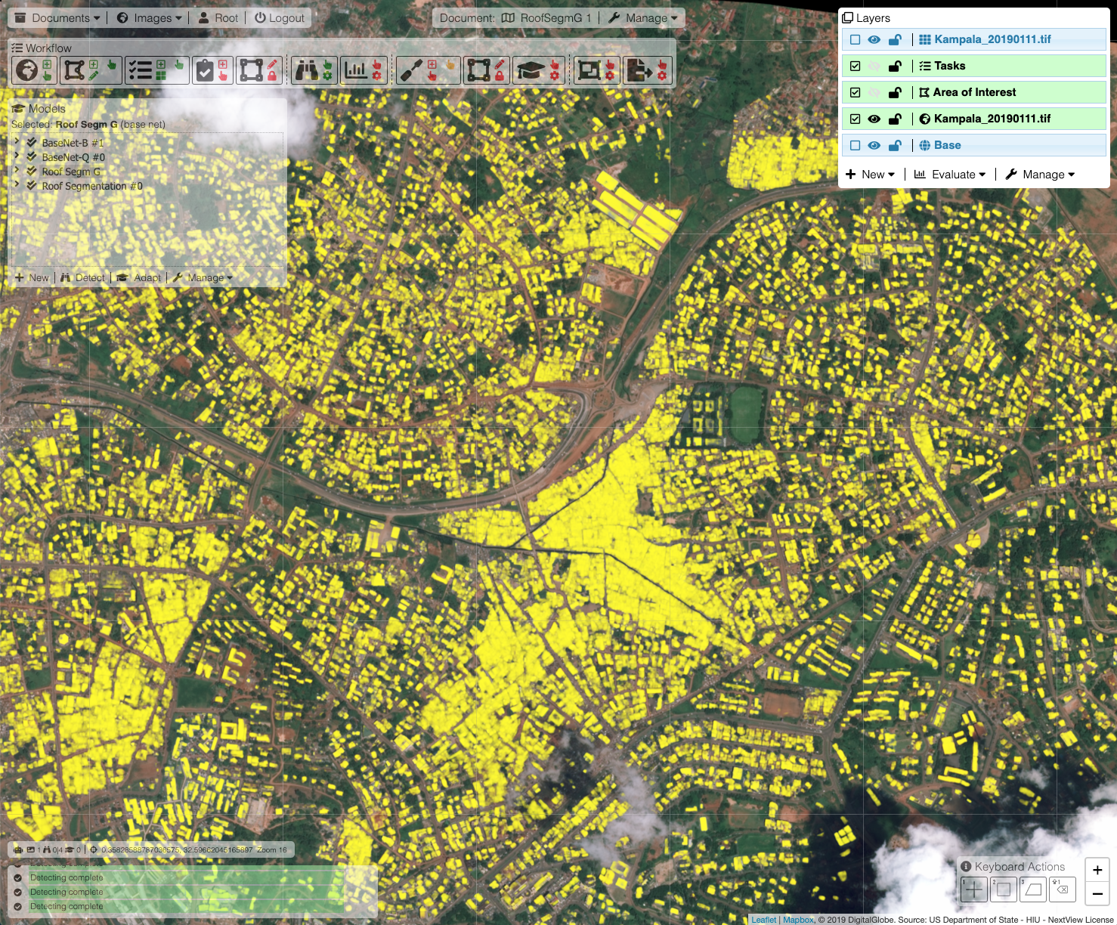The image size is (1117, 925).
Task: Select the rectangle keyboard action
Action: click(1004, 889)
